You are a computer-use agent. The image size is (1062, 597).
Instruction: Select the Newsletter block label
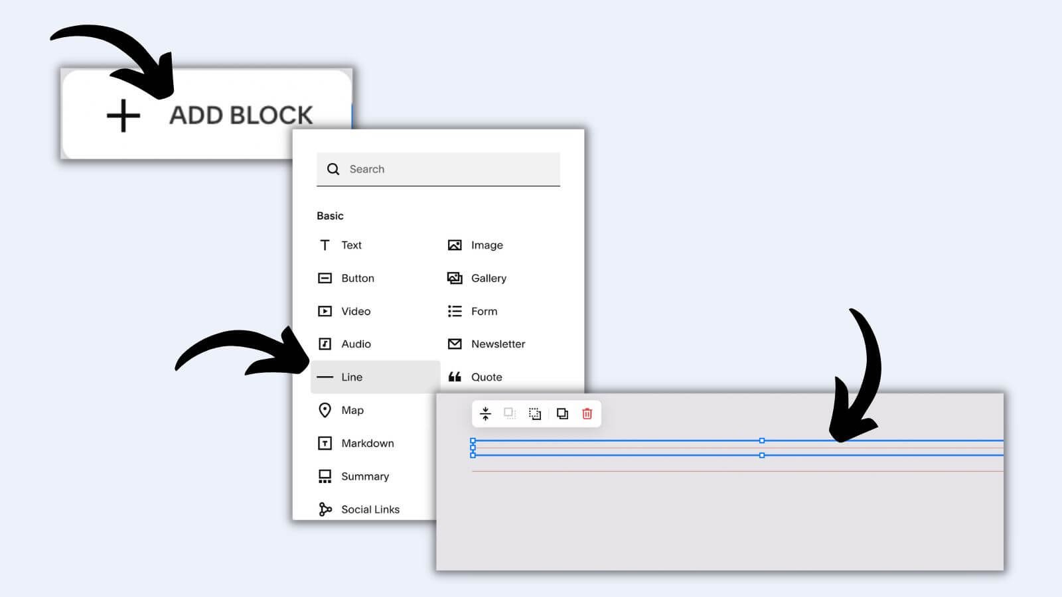point(498,344)
